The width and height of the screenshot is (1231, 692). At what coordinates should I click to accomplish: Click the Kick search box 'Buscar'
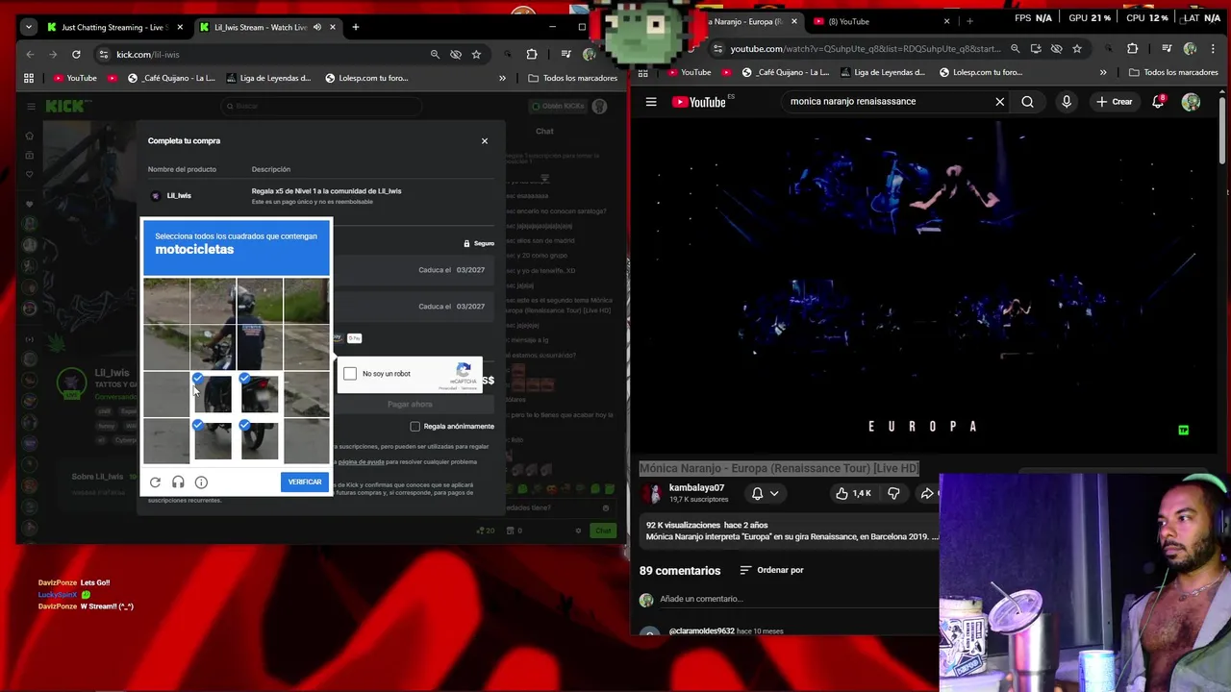[x=320, y=106]
